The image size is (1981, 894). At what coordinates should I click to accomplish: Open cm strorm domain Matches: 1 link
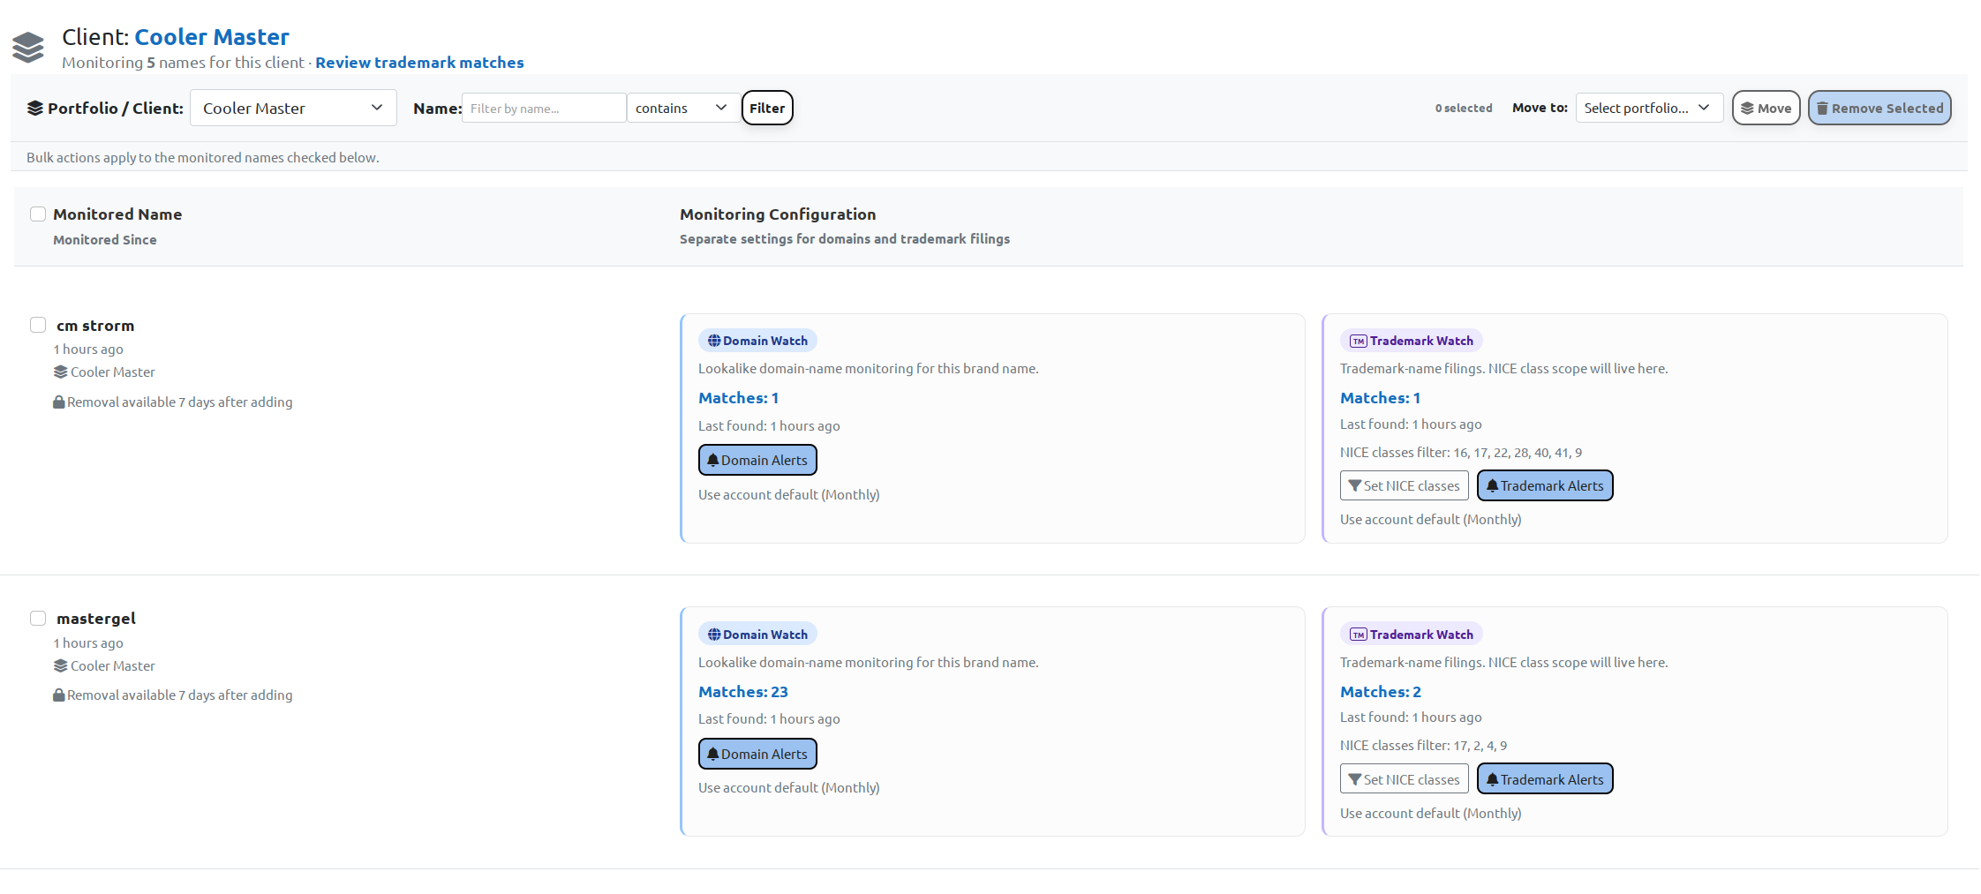coord(738,398)
